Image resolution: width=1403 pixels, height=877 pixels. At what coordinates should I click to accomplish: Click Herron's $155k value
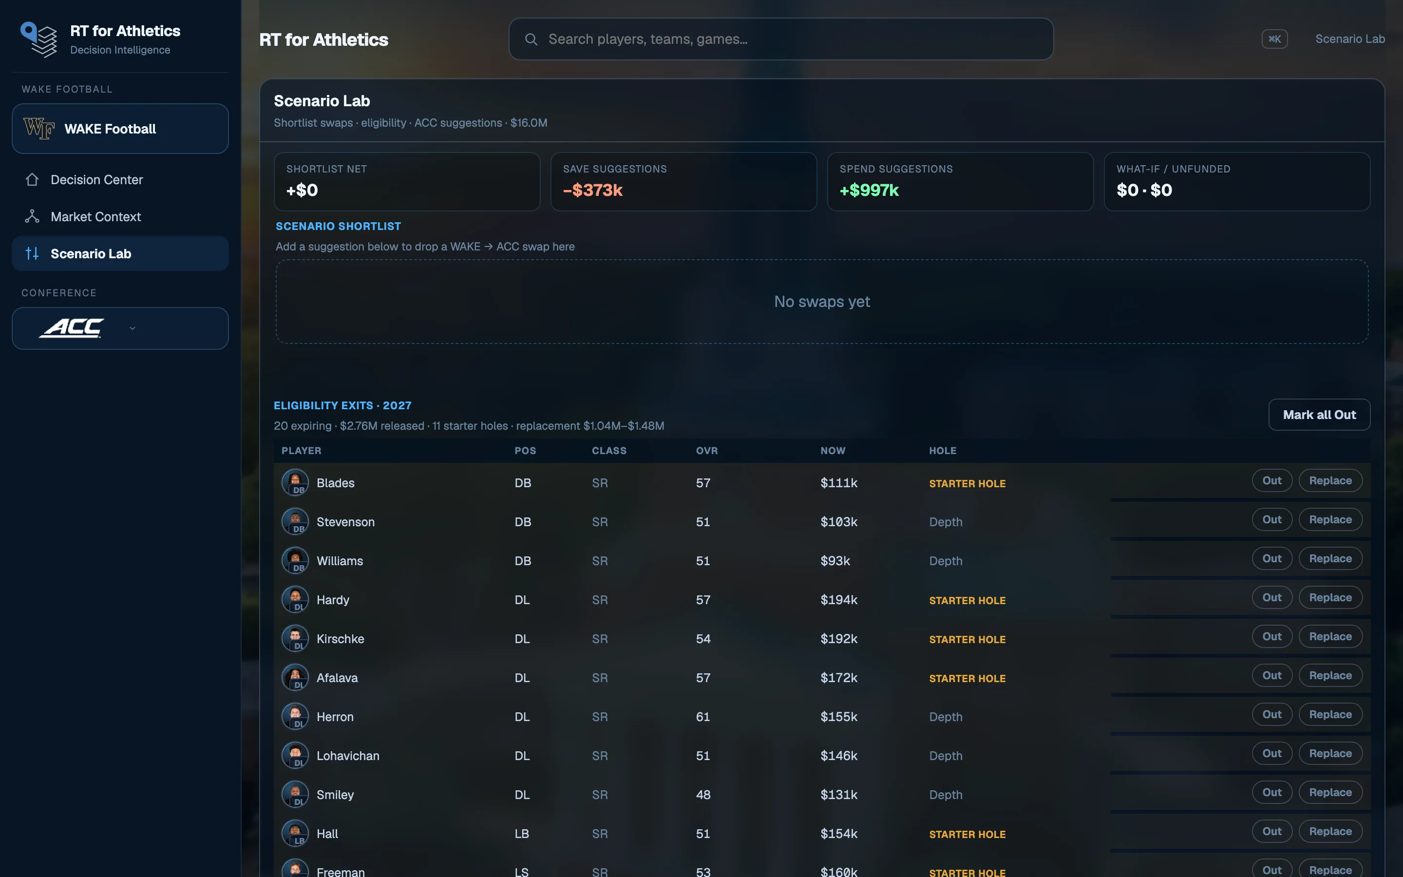(x=838, y=716)
